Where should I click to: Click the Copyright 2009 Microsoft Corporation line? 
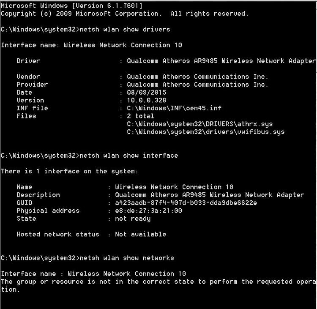(x=125, y=14)
